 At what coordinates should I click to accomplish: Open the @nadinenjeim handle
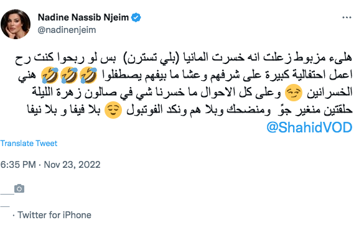(67, 30)
